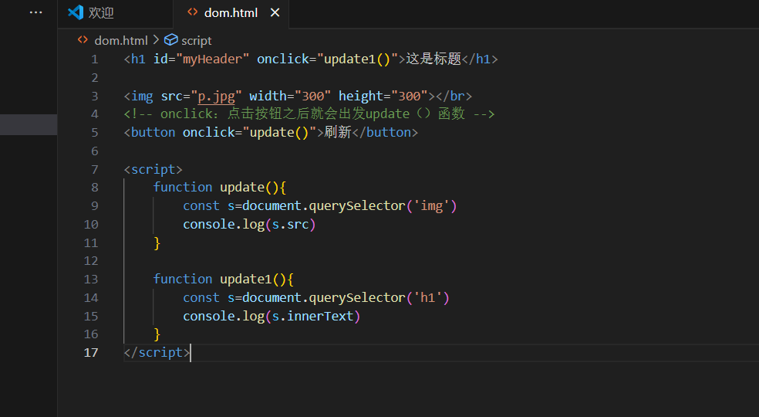Screen dimensions: 759x417
Task: Click querySelector('h1') on line 14
Action: [379, 297]
